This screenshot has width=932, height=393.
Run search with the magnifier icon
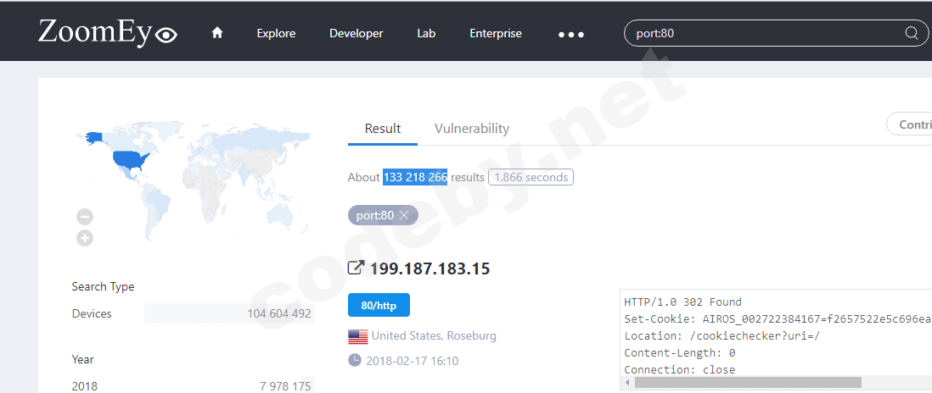point(911,33)
